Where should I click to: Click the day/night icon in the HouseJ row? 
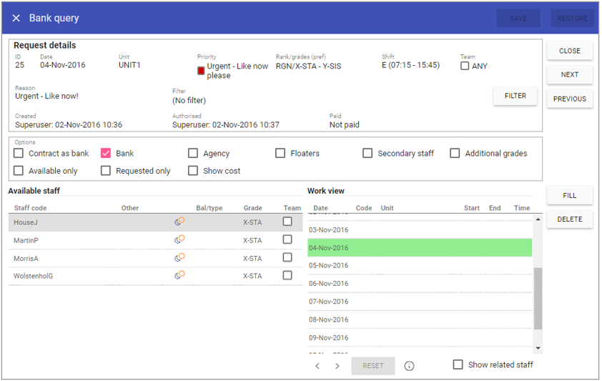coord(179,222)
